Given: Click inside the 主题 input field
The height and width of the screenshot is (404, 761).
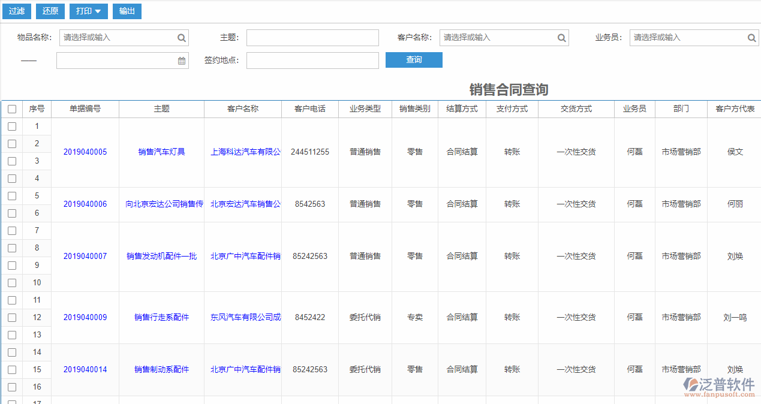Looking at the screenshot, I should point(312,37).
